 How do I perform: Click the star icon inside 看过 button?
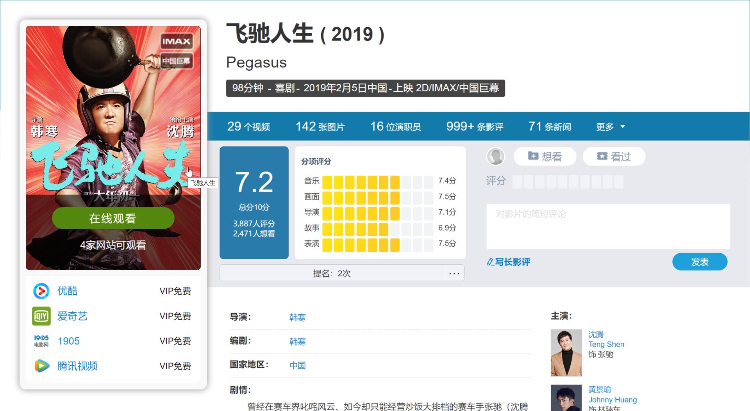(602, 156)
